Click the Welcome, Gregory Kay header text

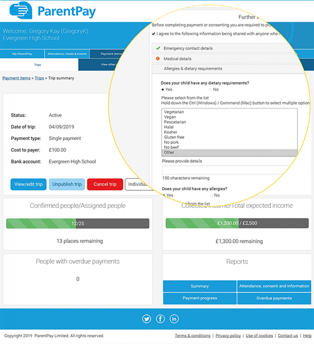(45, 31)
